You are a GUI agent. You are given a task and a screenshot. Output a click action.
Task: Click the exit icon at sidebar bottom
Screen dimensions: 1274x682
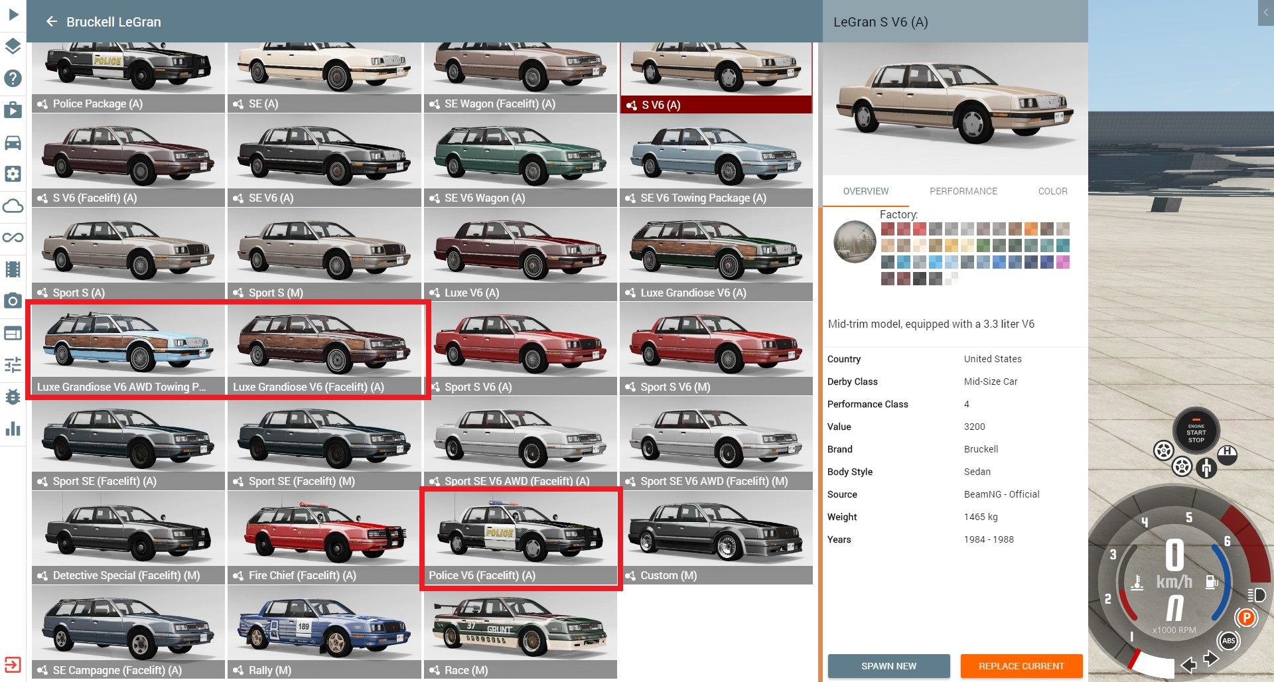pos(13,665)
